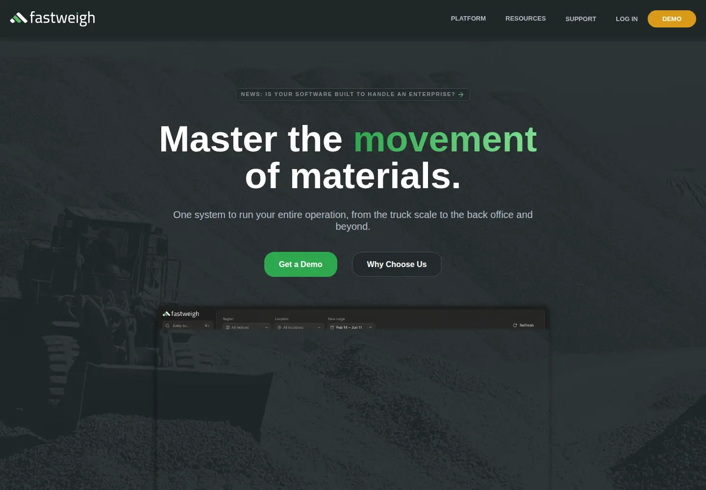The width and height of the screenshot is (706, 490).
Task: Click the Refresh button in dashboard preview
Action: [x=524, y=325]
